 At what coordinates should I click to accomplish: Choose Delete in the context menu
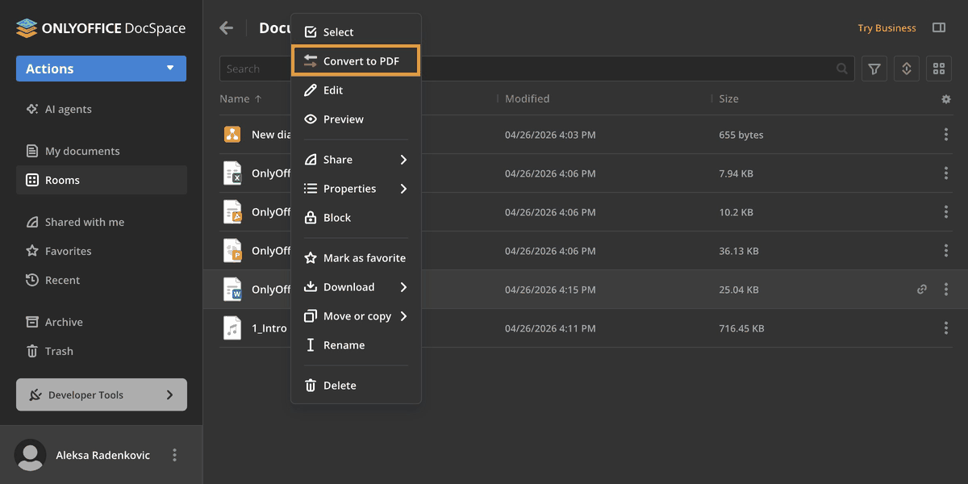pyautogui.click(x=356, y=386)
